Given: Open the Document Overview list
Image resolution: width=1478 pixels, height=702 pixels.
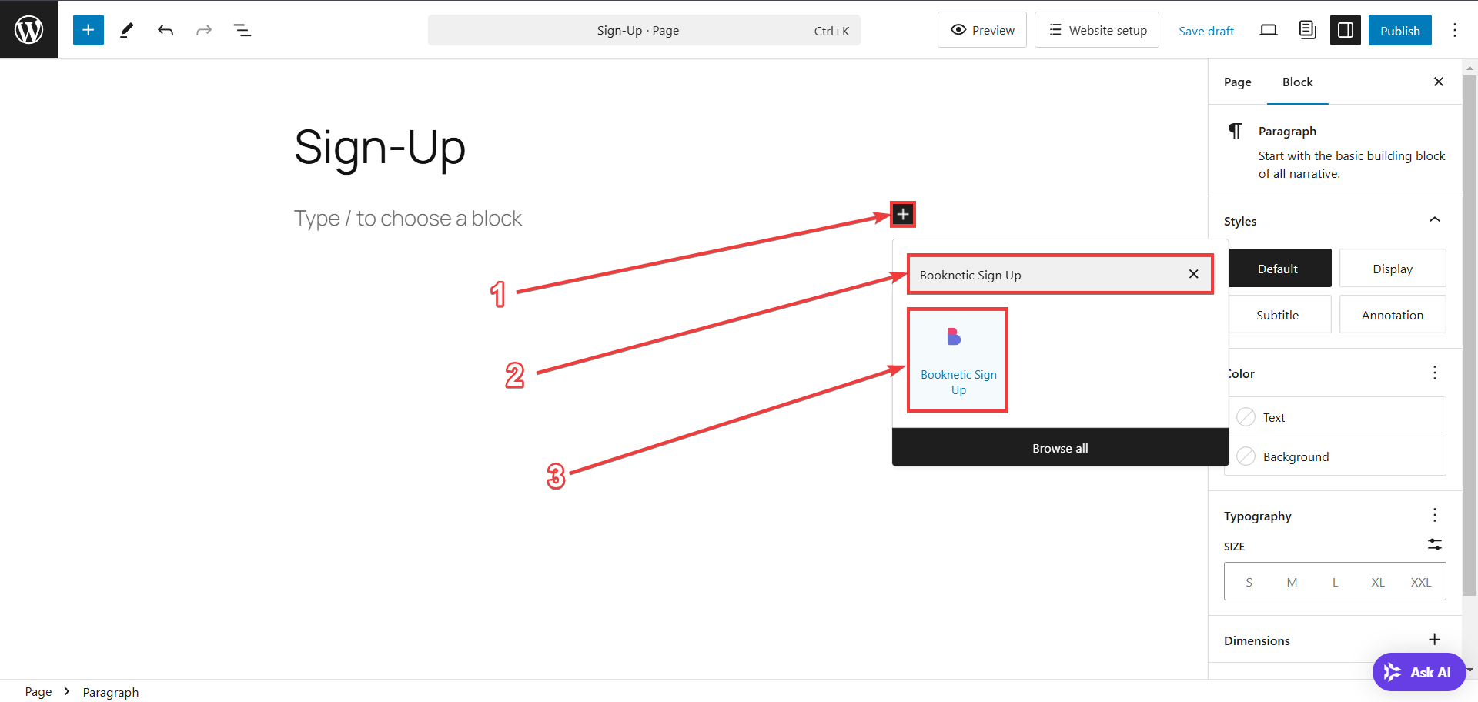Looking at the screenshot, I should [x=242, y=30].
